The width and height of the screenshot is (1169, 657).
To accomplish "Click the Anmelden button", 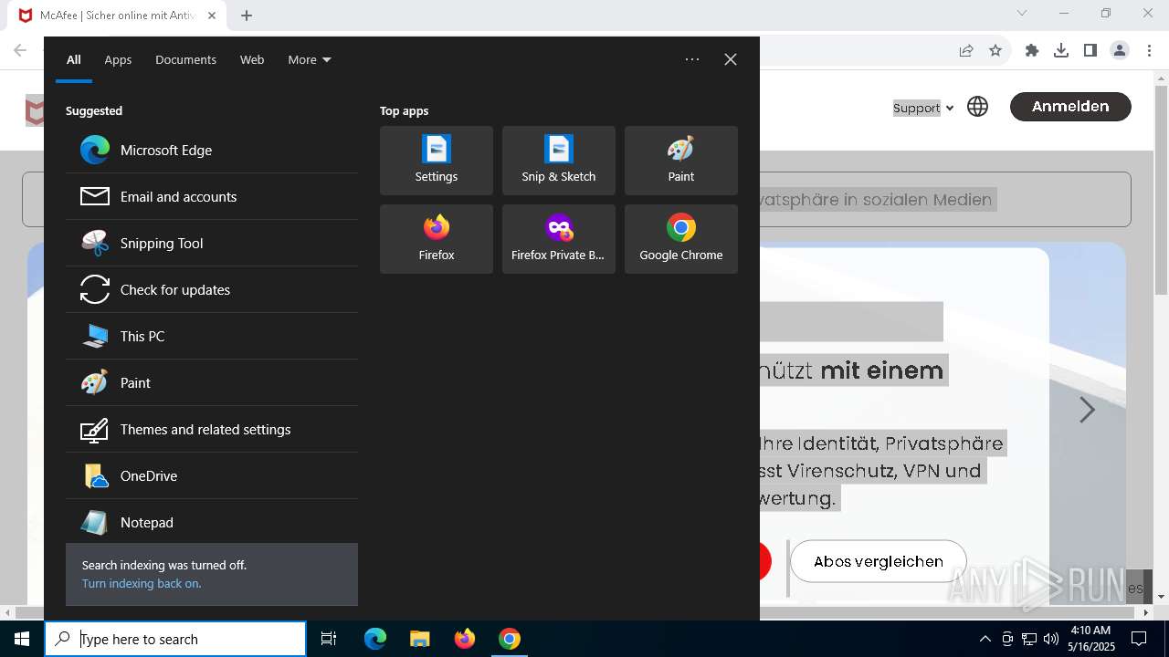I will [1070, 107].
